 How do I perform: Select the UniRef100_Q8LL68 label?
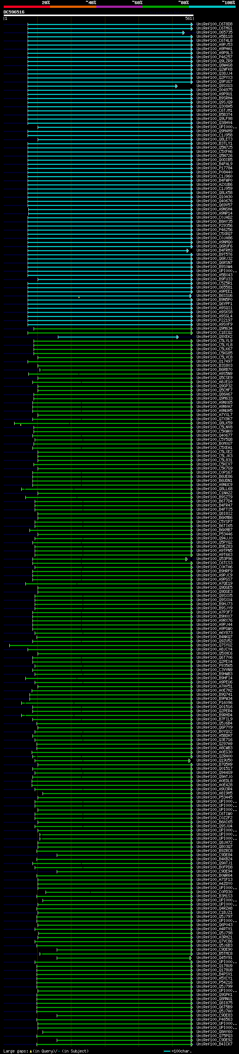[214, 489]
